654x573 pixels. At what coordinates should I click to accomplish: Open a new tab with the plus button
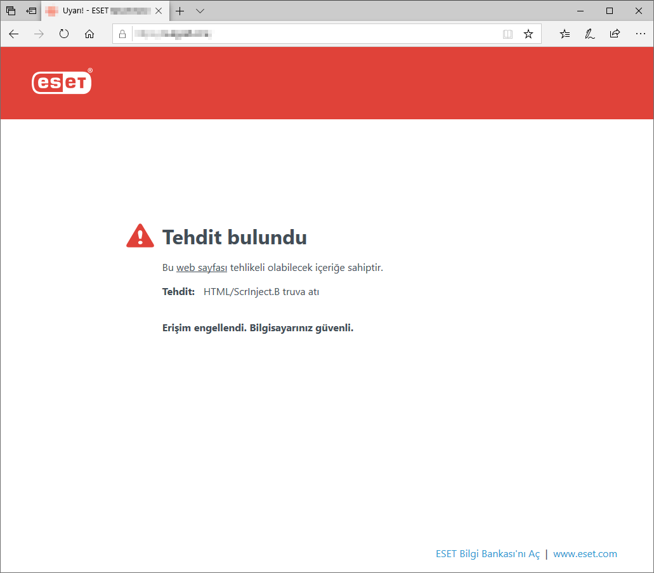click(x=180, y=11)
